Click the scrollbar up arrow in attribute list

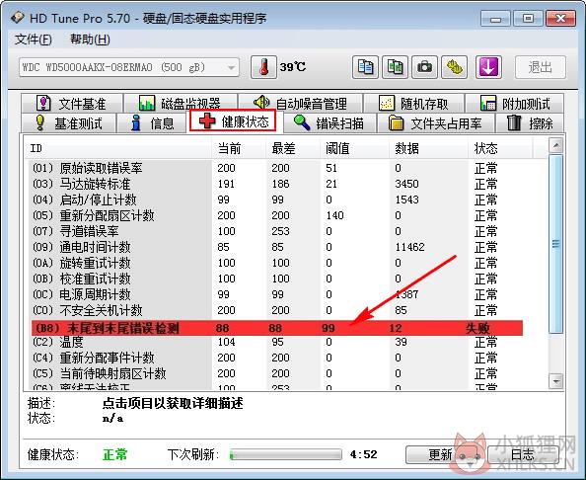pyautogui.click(x=556, y=145)
